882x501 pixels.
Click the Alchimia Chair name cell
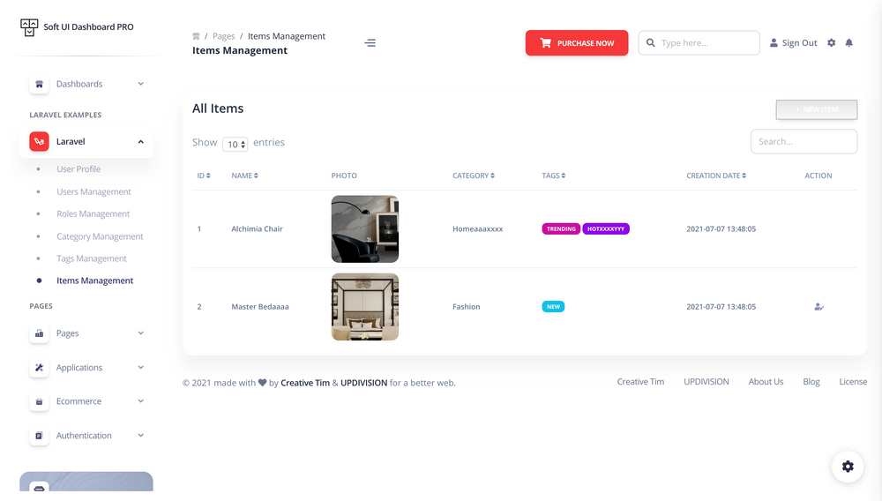click(257, 228)
